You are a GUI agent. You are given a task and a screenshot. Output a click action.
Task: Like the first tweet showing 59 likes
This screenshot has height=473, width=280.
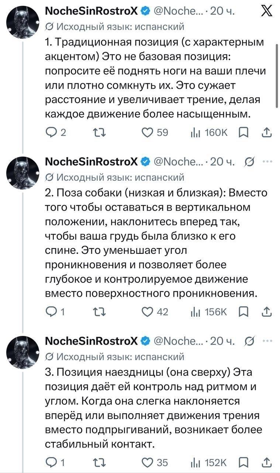(155, 132)
